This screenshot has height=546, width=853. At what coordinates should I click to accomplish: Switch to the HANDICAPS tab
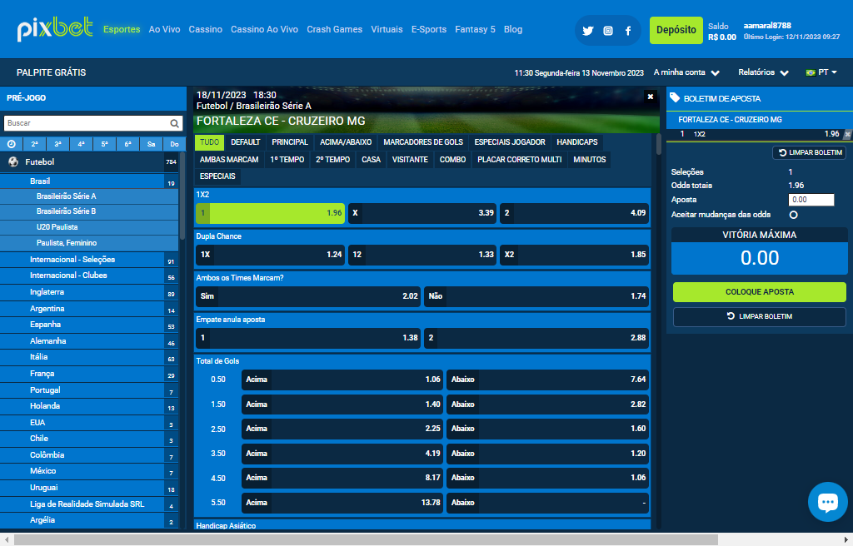[x=577, y=142]
